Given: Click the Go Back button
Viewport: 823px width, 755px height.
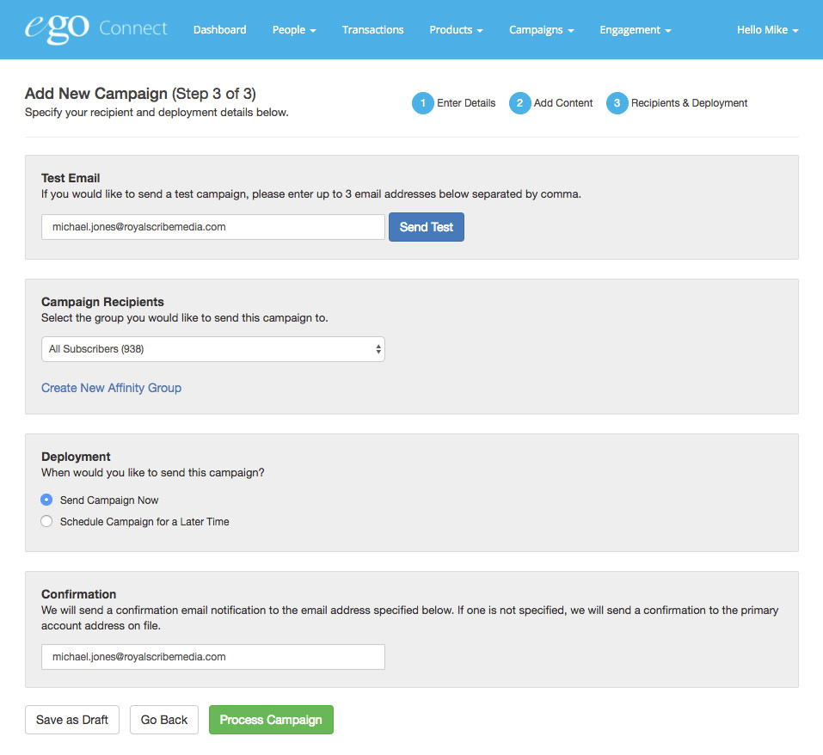Looking at the screenshot, I should 163,720.
